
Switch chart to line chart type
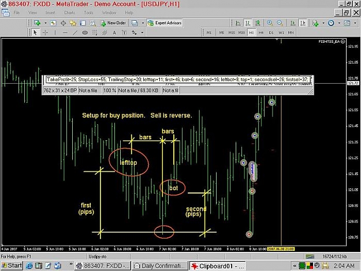point(238,23)
